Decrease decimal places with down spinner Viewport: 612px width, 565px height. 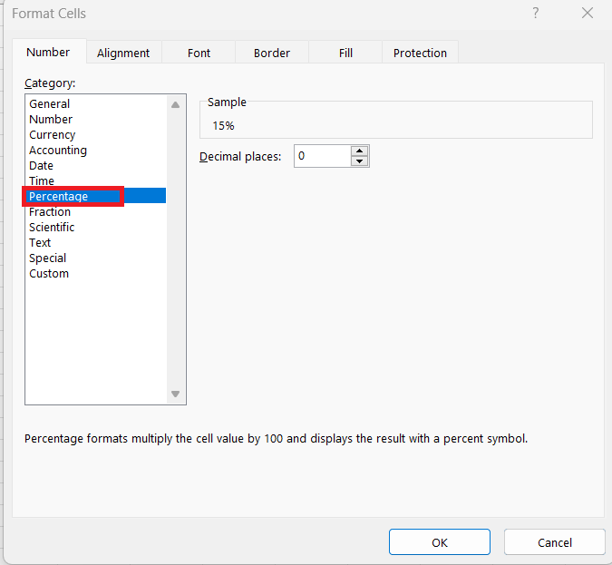coord(359,161)
